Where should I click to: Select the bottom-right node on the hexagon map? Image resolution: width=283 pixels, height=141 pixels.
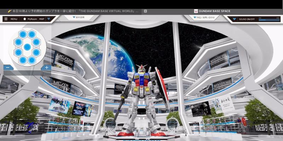tap(32, 60)
